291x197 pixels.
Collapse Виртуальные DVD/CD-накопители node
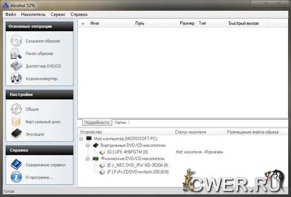click(x=88, y=146)
